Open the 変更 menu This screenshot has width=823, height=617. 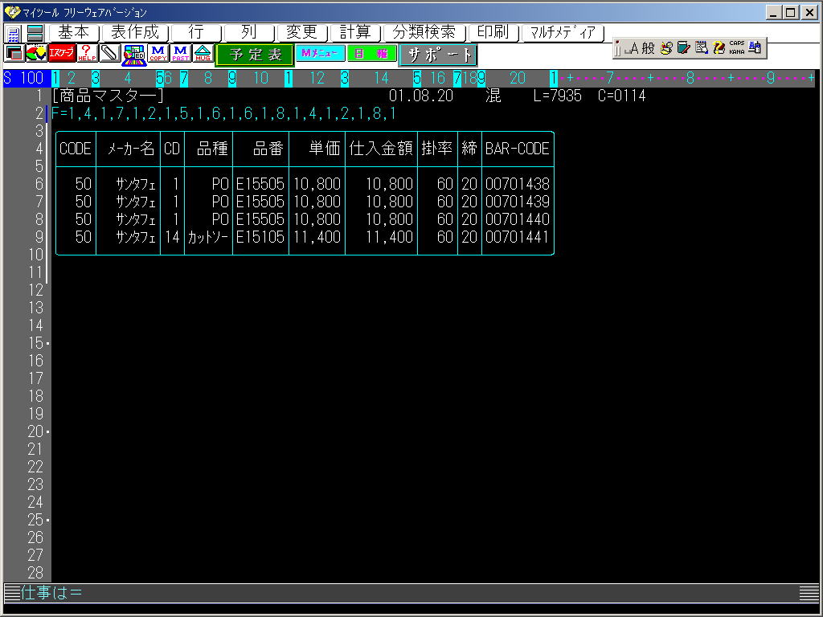pyautogui.click(x=302, y=32)
